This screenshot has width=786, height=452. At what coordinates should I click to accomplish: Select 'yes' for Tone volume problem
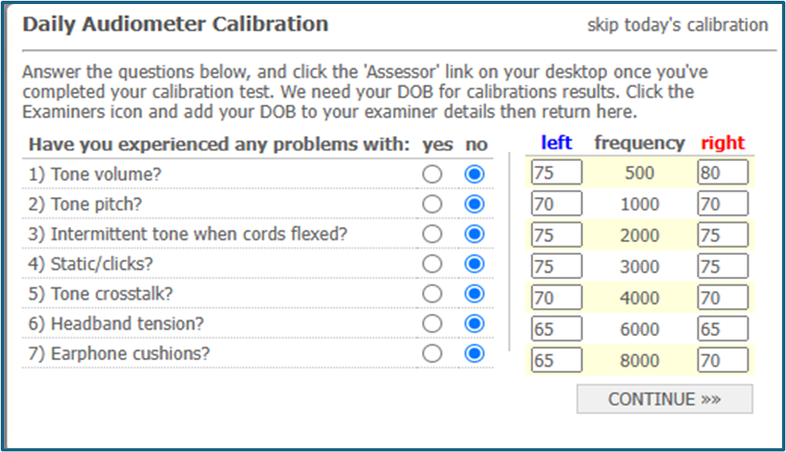pos(432,174)
